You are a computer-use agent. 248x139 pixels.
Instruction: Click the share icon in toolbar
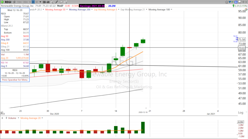pos(65,2)
